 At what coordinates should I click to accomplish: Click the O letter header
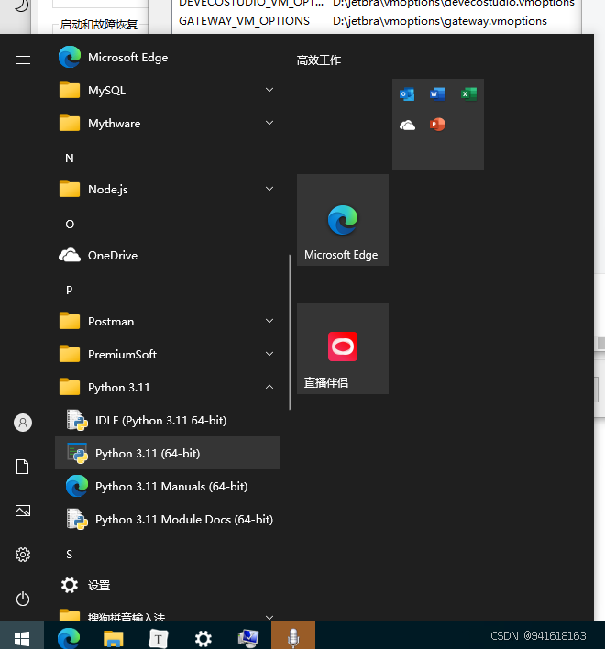click(70, 224)
